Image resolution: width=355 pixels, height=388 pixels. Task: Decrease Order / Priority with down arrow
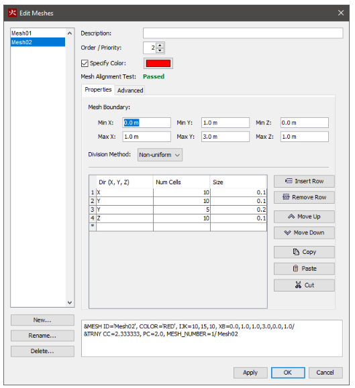(160, 50)
